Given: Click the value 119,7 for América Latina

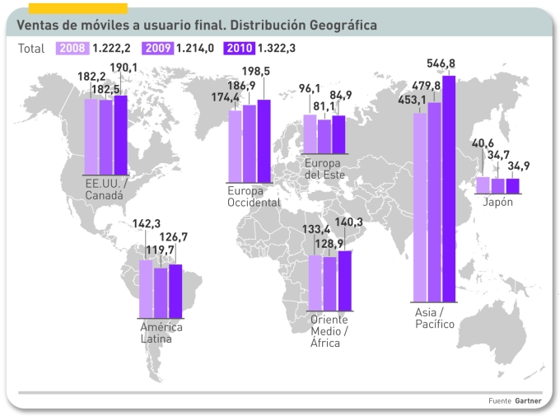Looking at the screenshot, I should [x=160, y=250].
